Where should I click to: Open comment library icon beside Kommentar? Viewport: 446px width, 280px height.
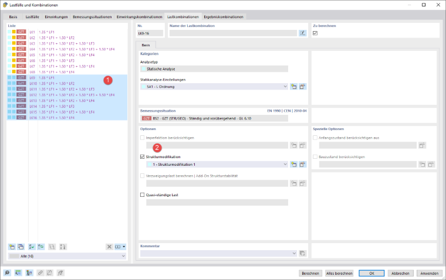click(x=302, y=253)
